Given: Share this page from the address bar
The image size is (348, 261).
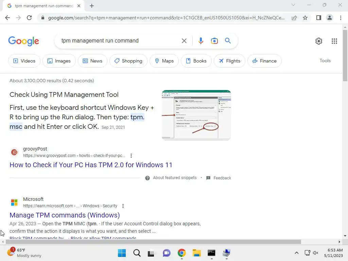Looking at the screenshot, I should pos(294,18).
